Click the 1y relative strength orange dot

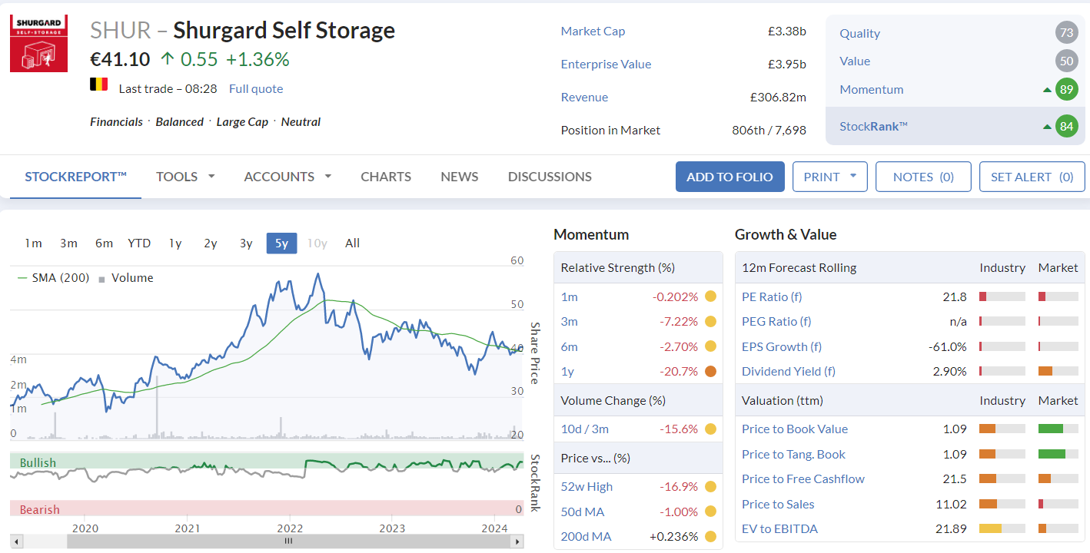[x=710, y=371]
